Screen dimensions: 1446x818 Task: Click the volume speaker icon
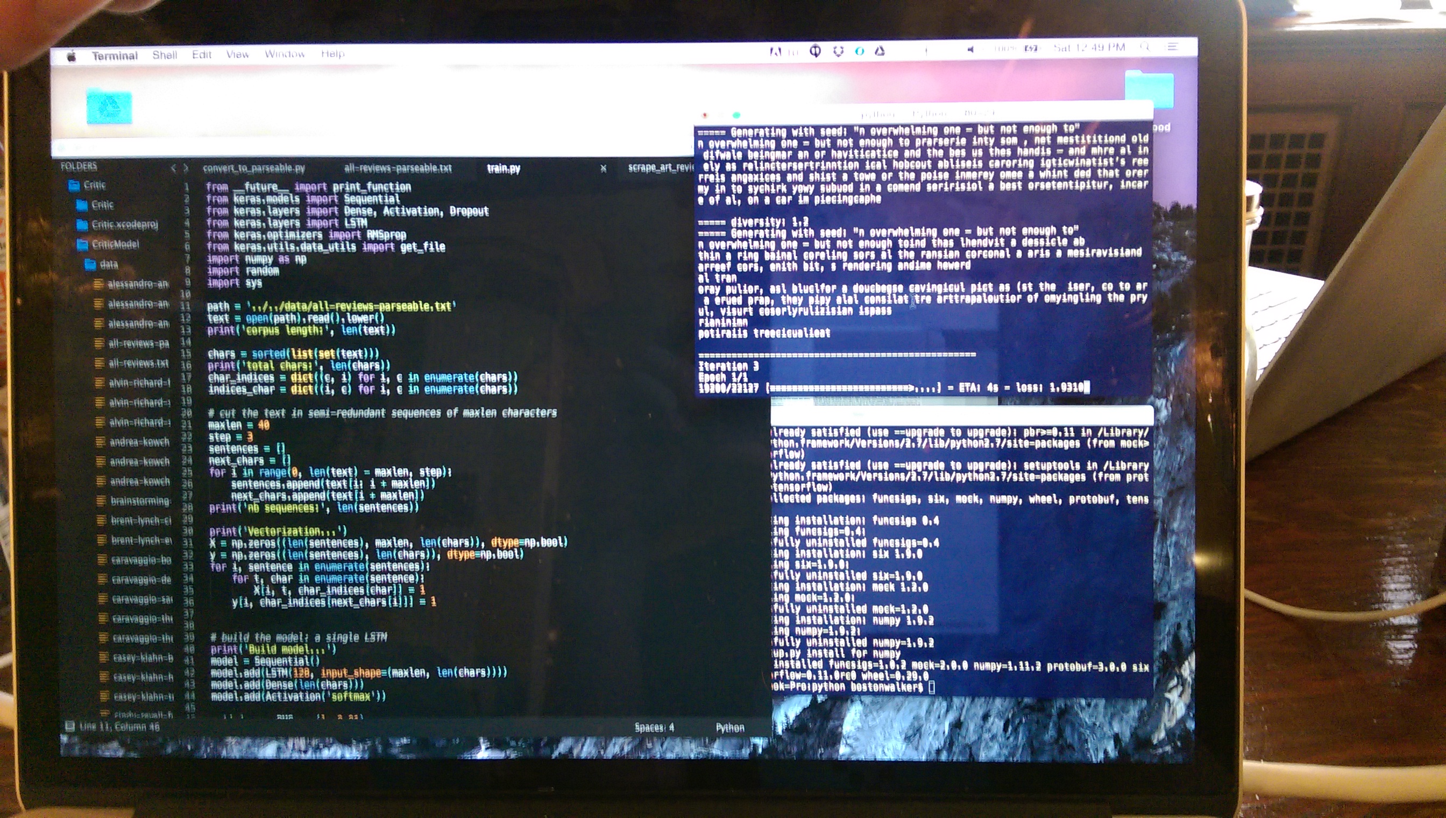click(x=970, y=50)
